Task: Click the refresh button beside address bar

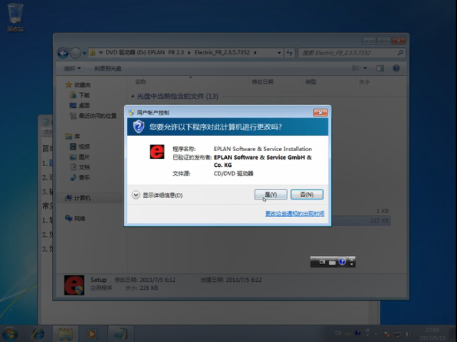Action: [290, 53]
